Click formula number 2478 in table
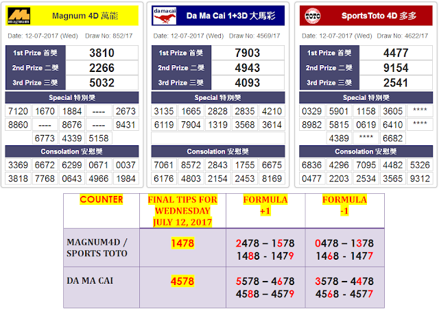The height and width of the screenshot is (309, 439). (x=248, y=243)
